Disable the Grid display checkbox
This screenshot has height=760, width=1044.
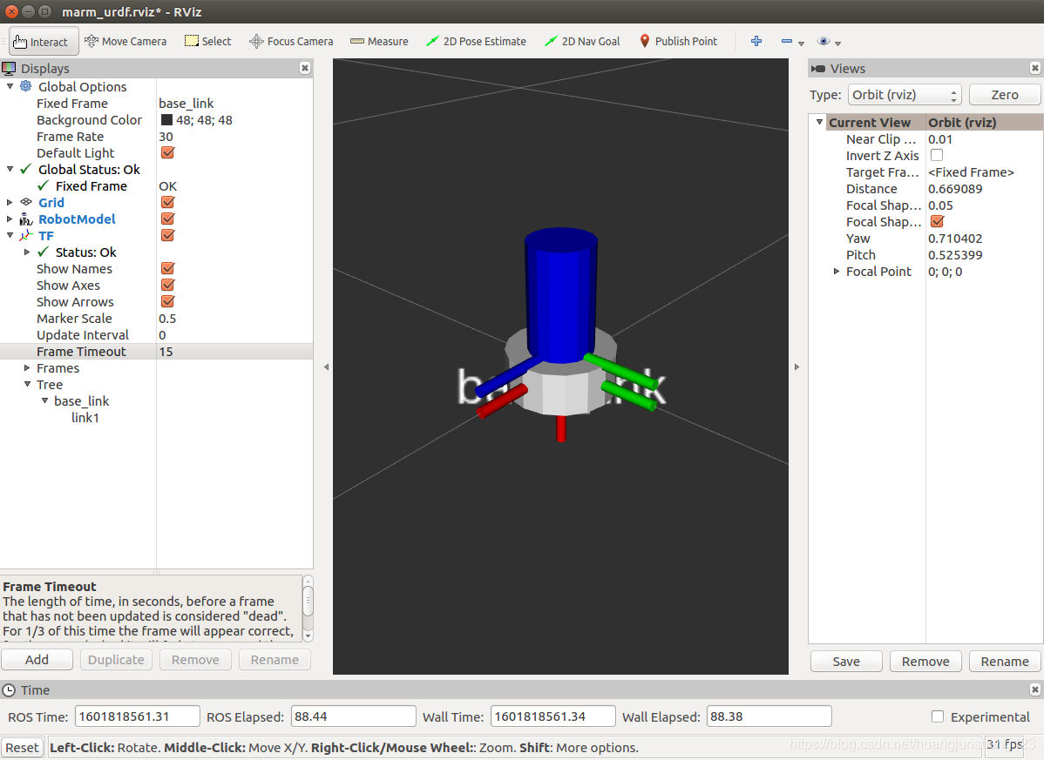168,202
